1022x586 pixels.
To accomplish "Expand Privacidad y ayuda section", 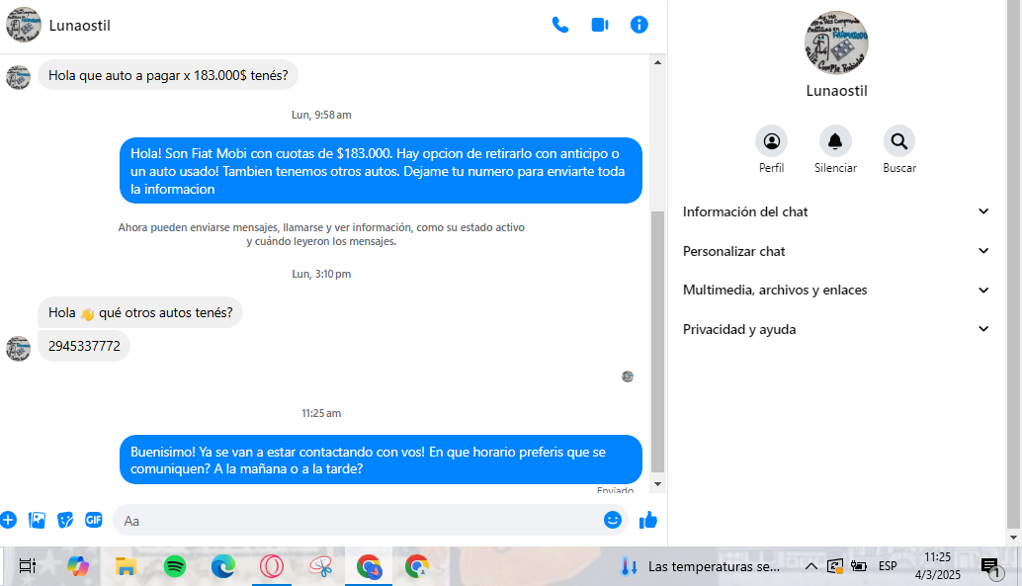I will [x=835, y=329].
